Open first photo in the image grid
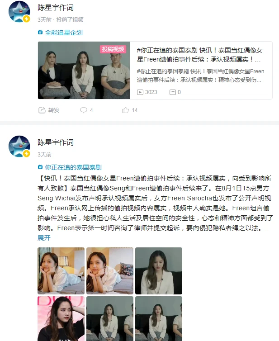Screen dimensions: 279x341 click(61, 271)
